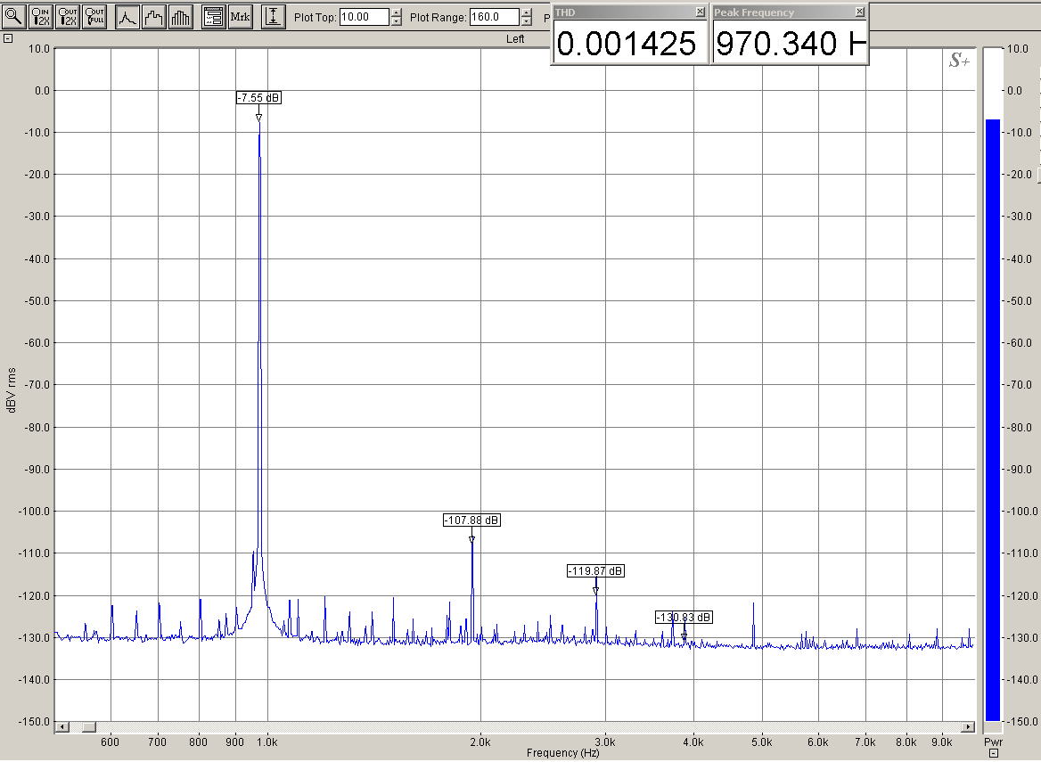Decrease the Plot Range value
Image resolution: width=1041 pixels, height=762 pixels.
coord(527,22)
